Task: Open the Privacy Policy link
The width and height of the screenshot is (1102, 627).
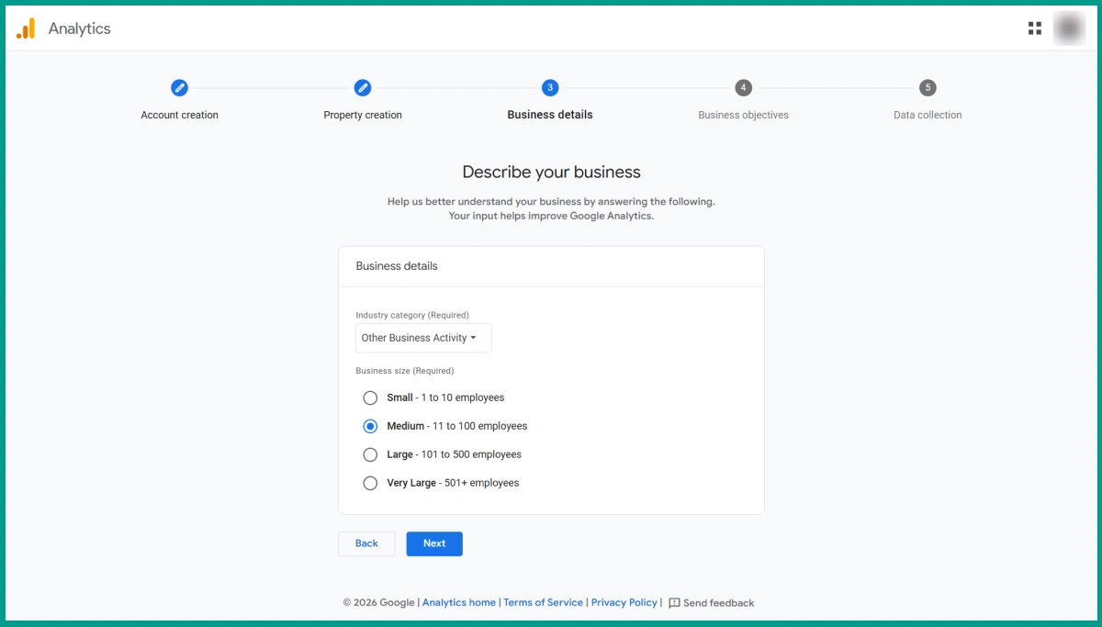Action: (x=624, y=603)
